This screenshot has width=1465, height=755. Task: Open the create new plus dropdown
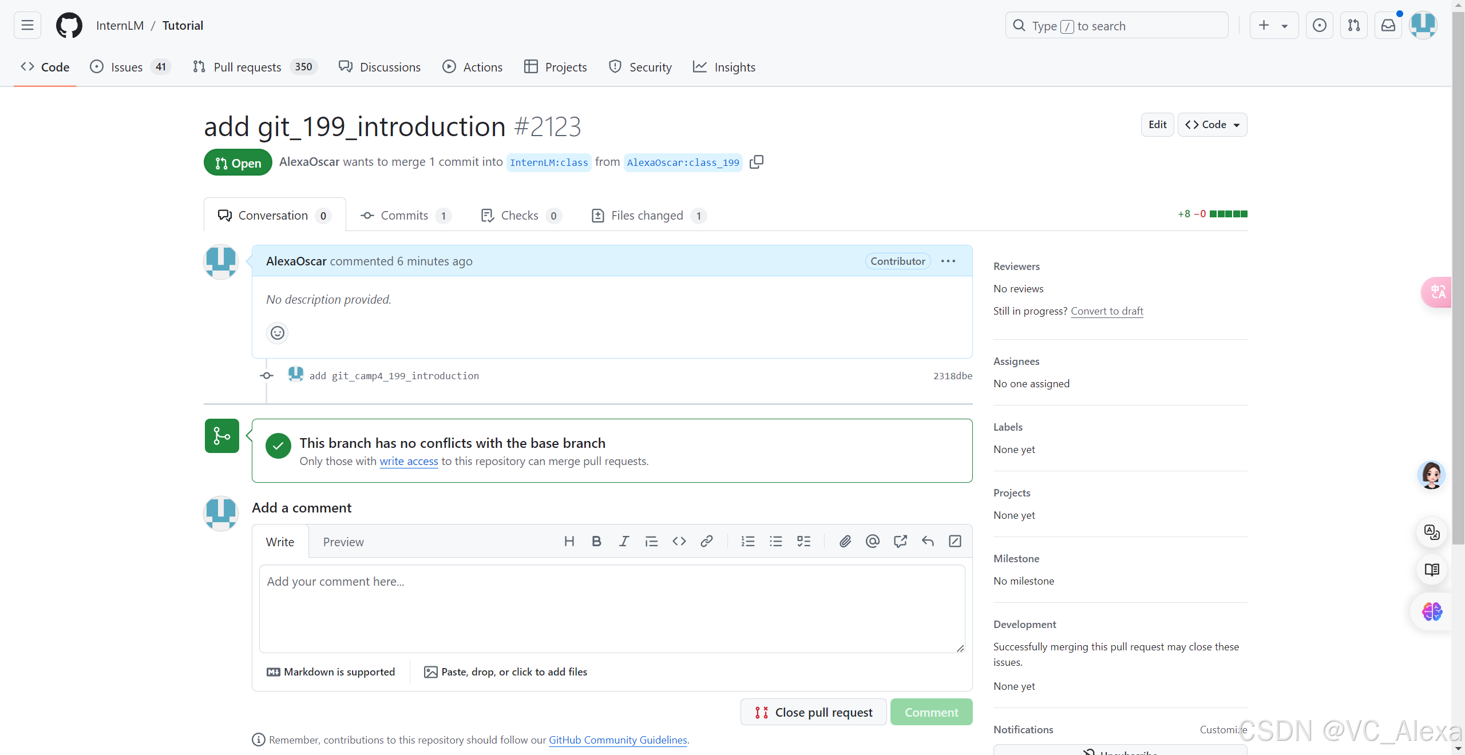[x=1273, y=25]
